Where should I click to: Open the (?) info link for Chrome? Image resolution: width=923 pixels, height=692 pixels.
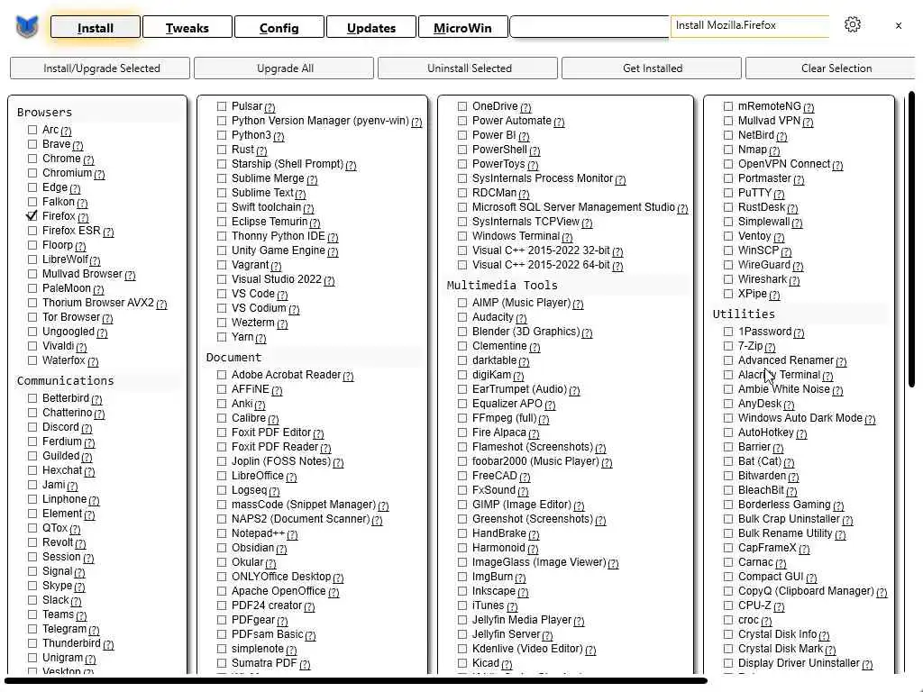88,160
